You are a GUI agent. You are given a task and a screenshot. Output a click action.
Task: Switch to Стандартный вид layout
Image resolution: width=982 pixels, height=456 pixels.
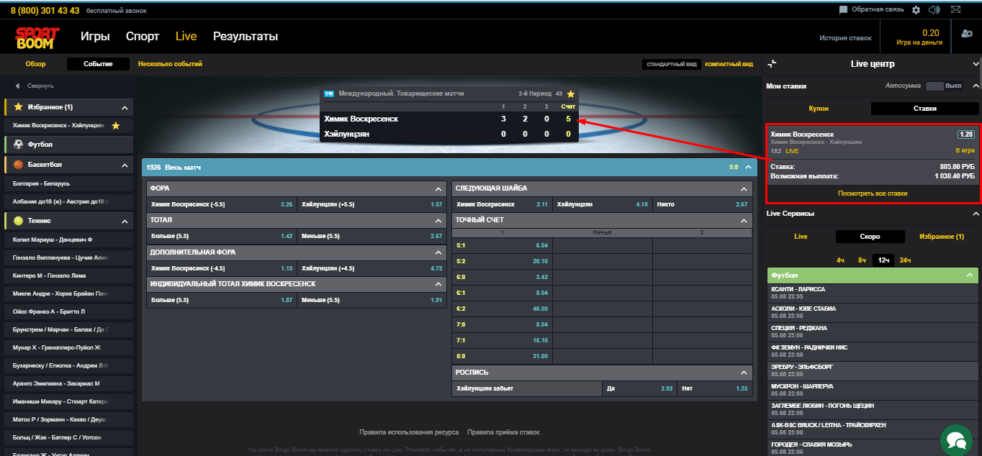[x=672, y=64]
